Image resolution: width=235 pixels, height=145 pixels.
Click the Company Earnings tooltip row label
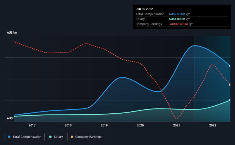pos(149,24)
